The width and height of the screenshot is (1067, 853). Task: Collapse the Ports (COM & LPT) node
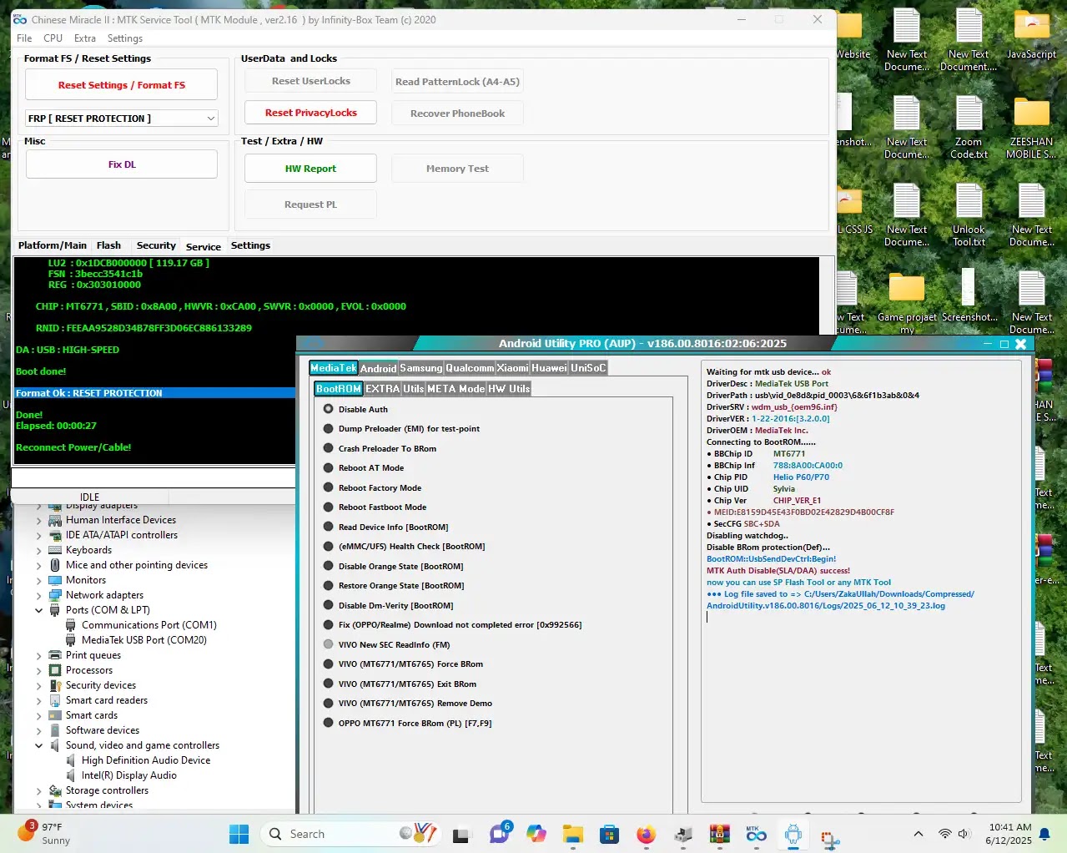point(38,610)
